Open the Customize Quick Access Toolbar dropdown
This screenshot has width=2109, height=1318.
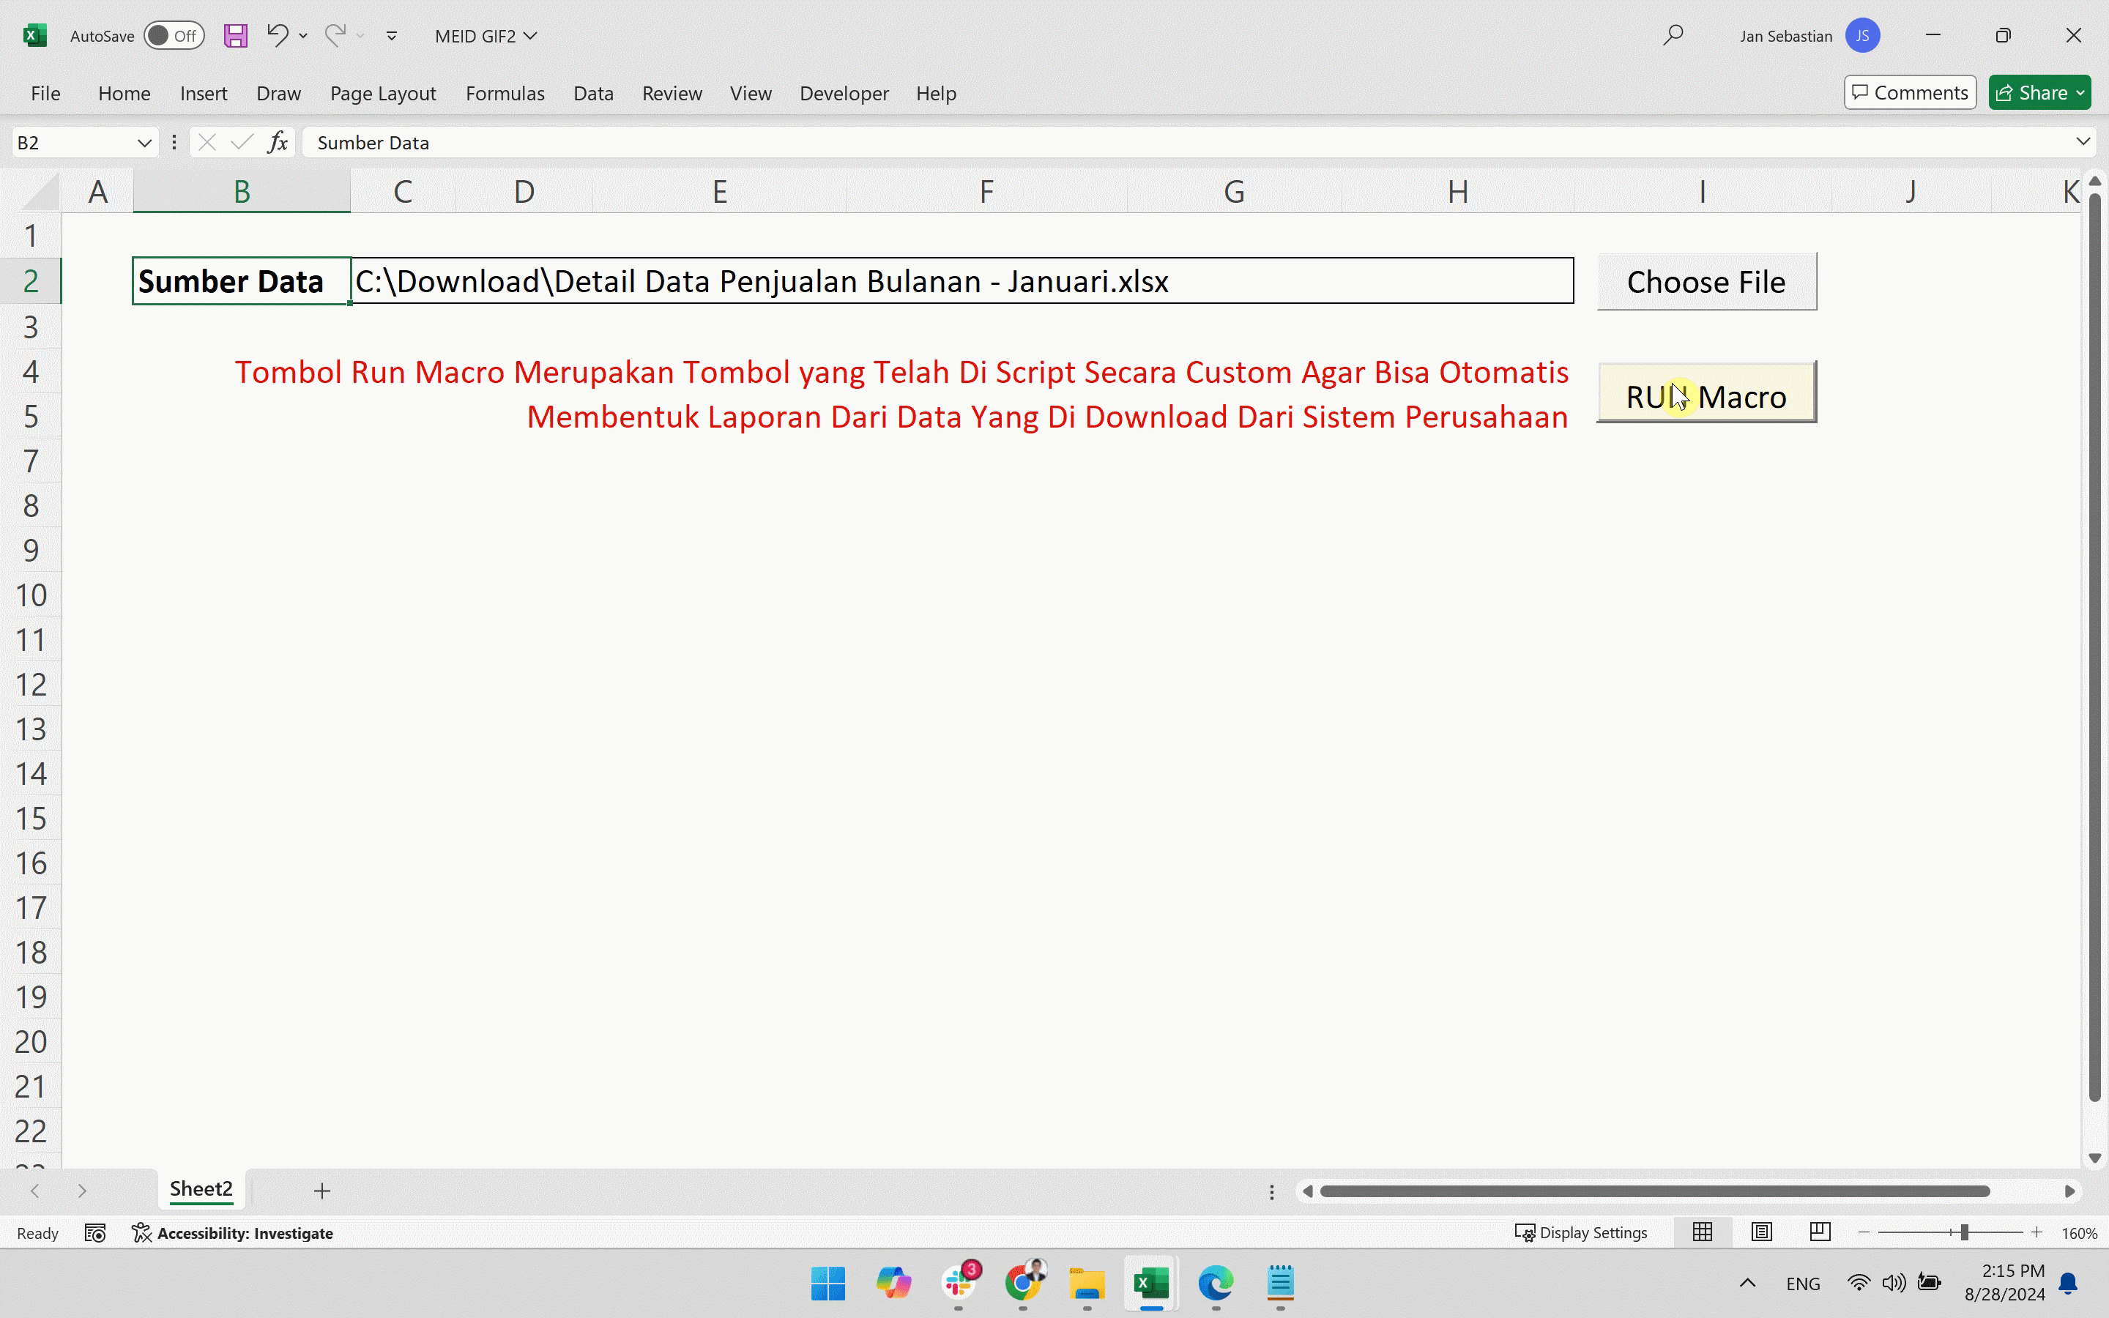point(393,36)
